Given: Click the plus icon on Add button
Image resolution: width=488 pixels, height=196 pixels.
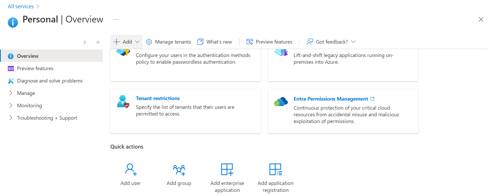Looking at the screenshot, I should (x=117, y=42).
